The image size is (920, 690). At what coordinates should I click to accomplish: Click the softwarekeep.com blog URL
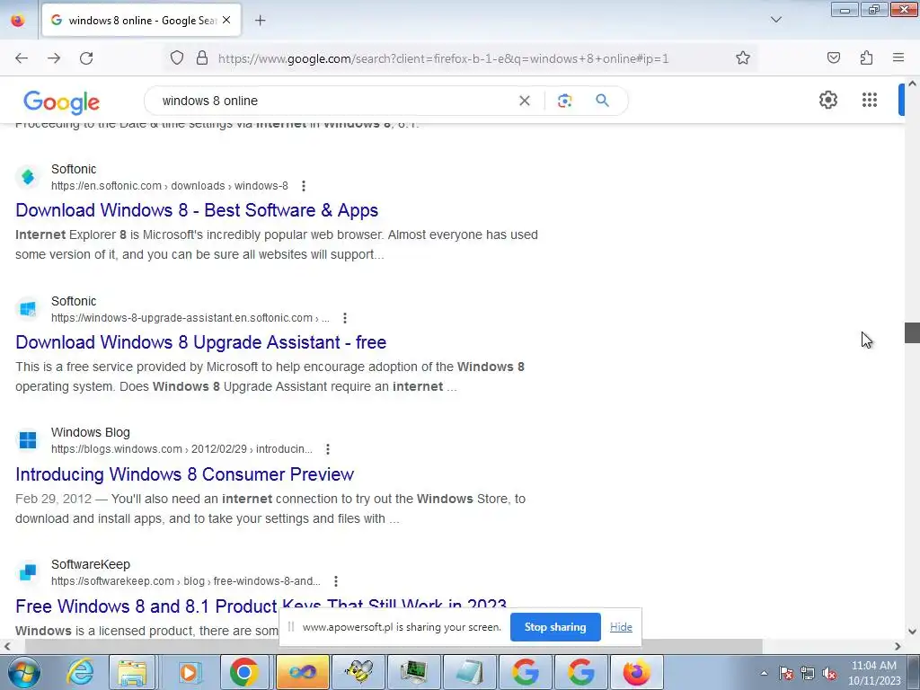click(186, 581)
